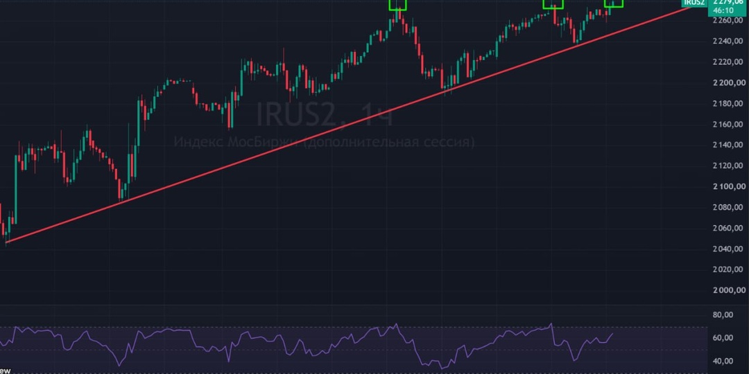Click the 2 060,00 price axis label
Viewport: 749px width, 374px height.
coord(727,228)
